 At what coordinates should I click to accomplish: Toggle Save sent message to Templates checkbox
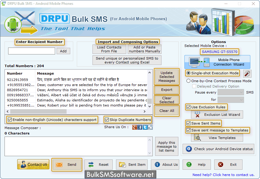(188, 130)
